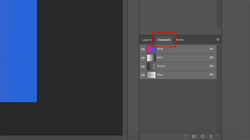250x140 pixels.
Task: Click the Blue channel thumbnail
Action: (151, 75)
